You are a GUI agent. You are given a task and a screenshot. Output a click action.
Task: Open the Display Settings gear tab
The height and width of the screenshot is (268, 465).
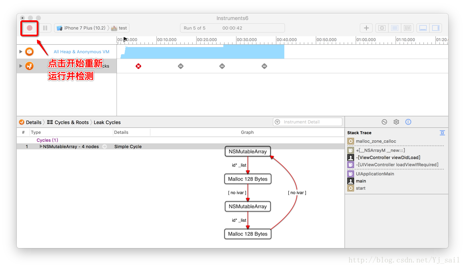[396, 122]
